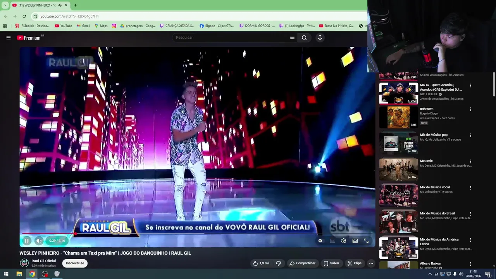Mute tab via the speaker icon on tab
Viewport: 496px width, 279px height.
pos(60,5)
